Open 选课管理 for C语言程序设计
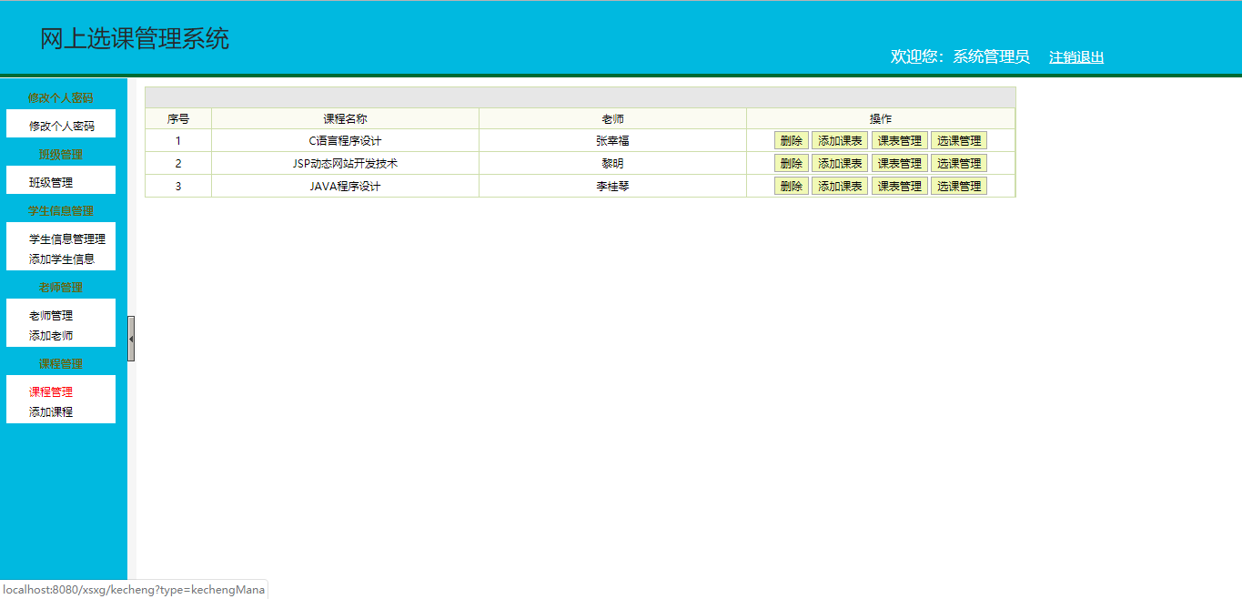Screen dimensions: 1242x599 pyautogui.click(x=959, y=140)
